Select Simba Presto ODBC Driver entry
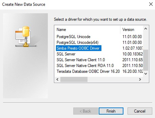Screen dimensions: 155x118 [79, 48]
